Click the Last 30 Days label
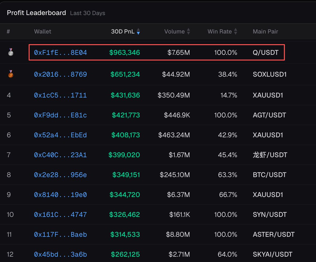This screenshot has width=316, height=262. [88, 13]
